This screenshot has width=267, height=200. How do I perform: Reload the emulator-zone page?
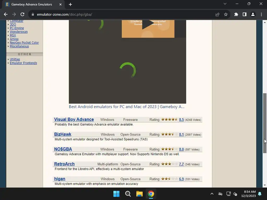tap(22, 15)
